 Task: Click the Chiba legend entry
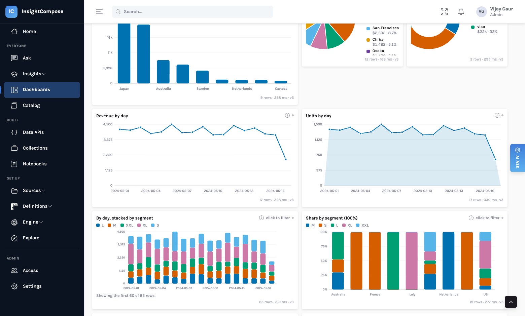tap(381, 42)
